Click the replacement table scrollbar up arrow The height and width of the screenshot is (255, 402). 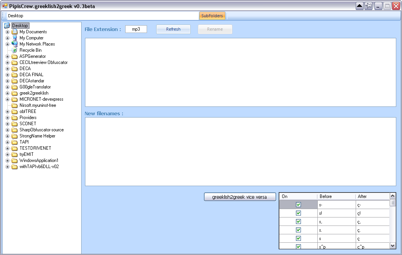pos(392,196)
